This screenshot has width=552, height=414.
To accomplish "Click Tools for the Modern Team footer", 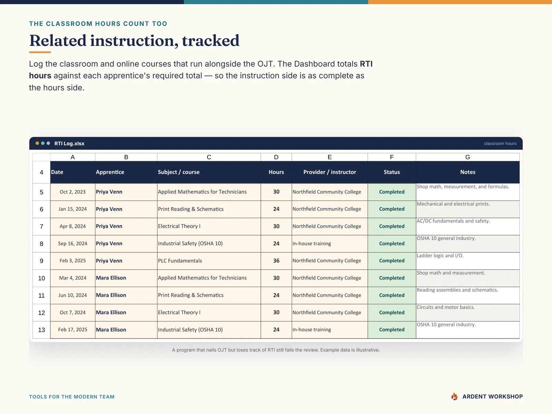I will (72, 397).
